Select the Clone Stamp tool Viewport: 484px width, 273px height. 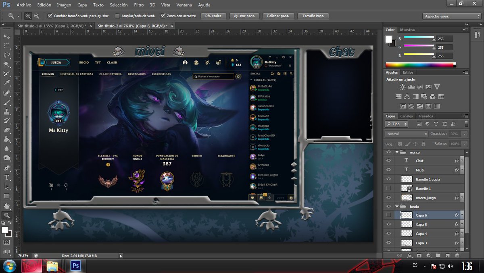click(6, 112)
